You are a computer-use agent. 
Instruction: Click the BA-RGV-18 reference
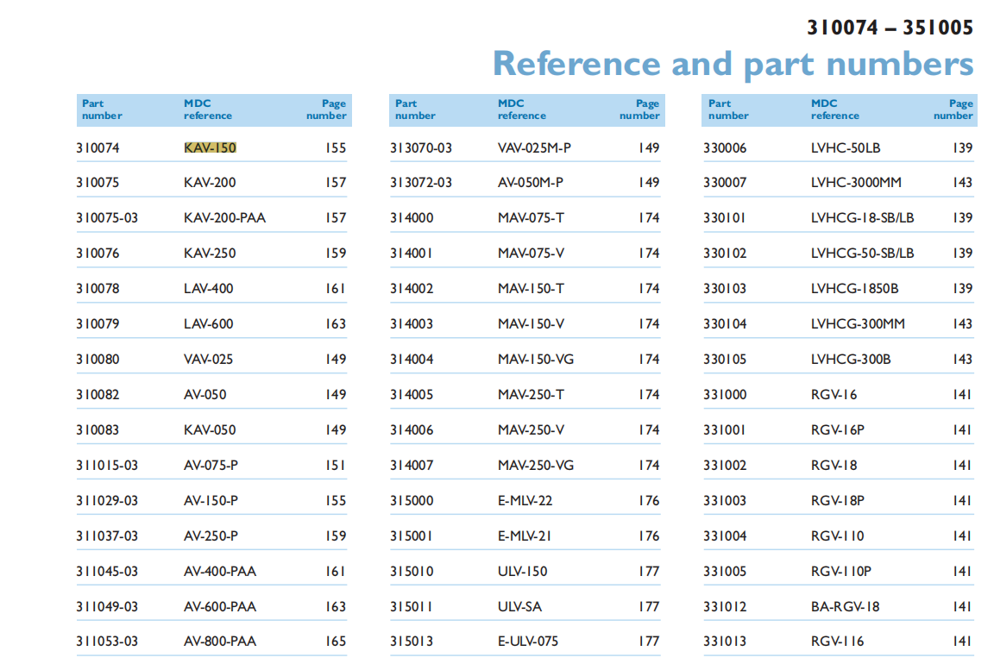[x=845, y=607]
